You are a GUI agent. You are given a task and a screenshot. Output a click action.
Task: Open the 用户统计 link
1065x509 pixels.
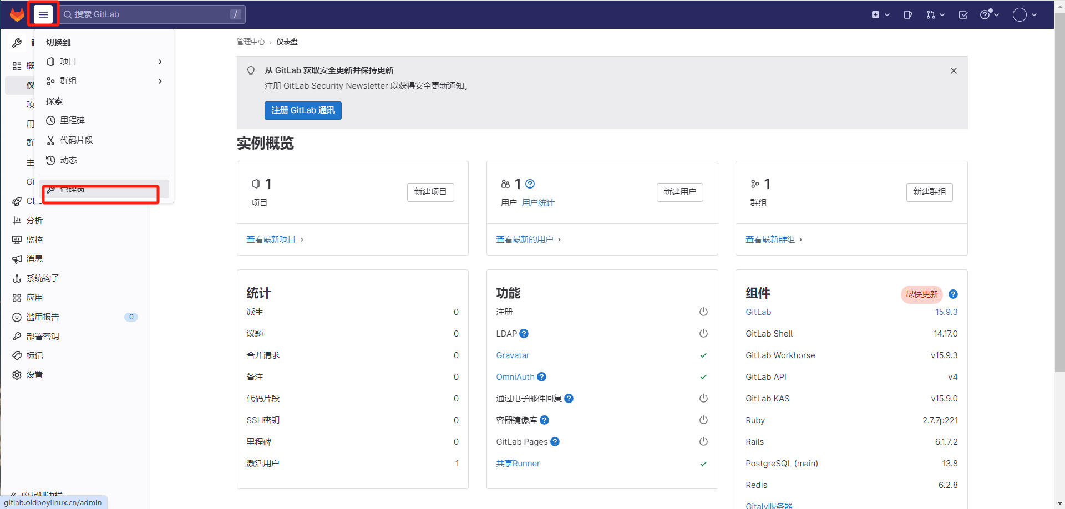tap(538, 203)
